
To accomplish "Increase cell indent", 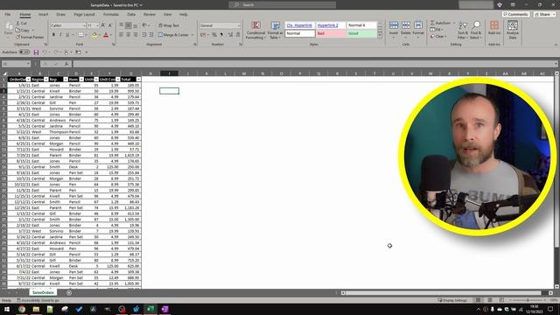I will [151, 35].
